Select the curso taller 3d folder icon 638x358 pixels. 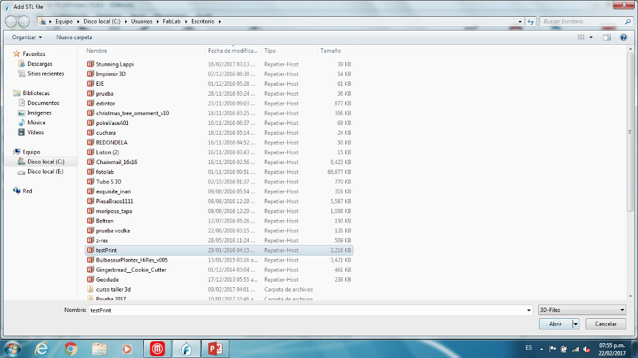tap(90, 290)
